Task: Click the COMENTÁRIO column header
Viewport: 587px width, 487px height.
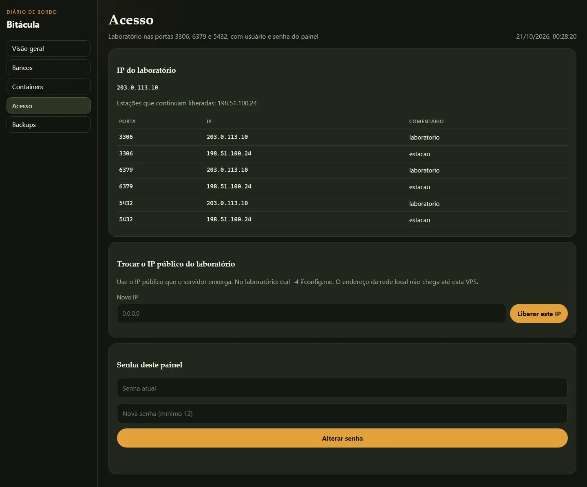Action: coord(426,122)
